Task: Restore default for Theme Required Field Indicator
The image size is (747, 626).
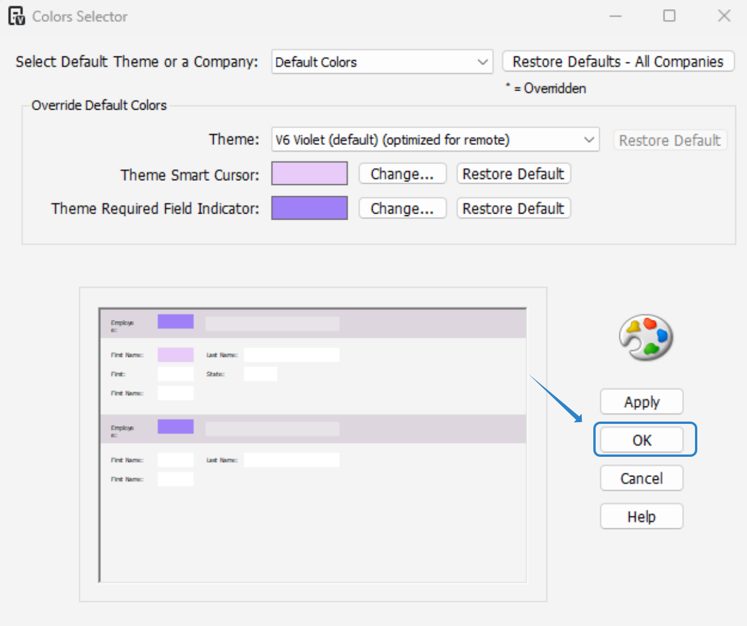Action: 513,208
